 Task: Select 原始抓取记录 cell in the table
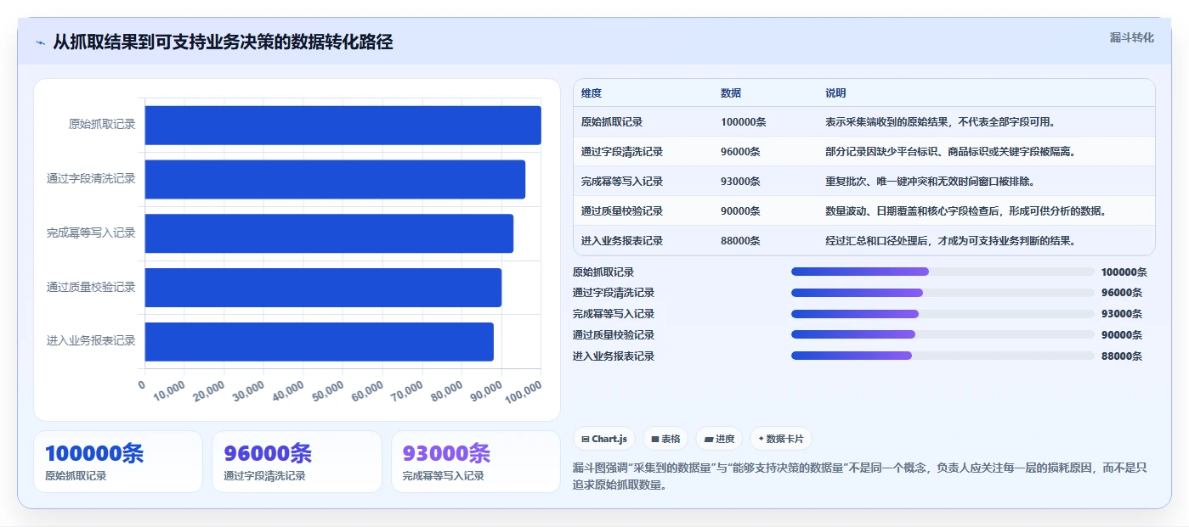[x=612, y=122]
